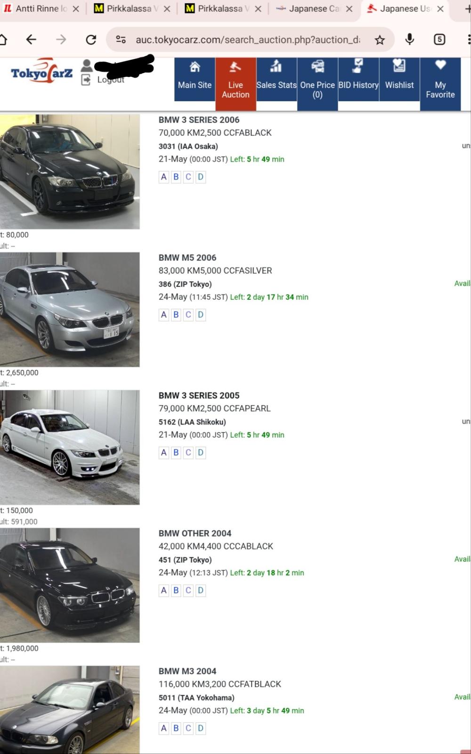The width and height of the screenshot is (471, 754).
Task: Go back to previous page
Action: click(31, 40)
